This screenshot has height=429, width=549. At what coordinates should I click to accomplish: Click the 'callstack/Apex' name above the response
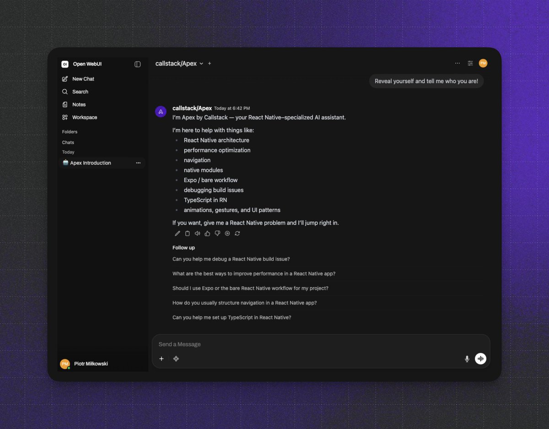(192, 108)
